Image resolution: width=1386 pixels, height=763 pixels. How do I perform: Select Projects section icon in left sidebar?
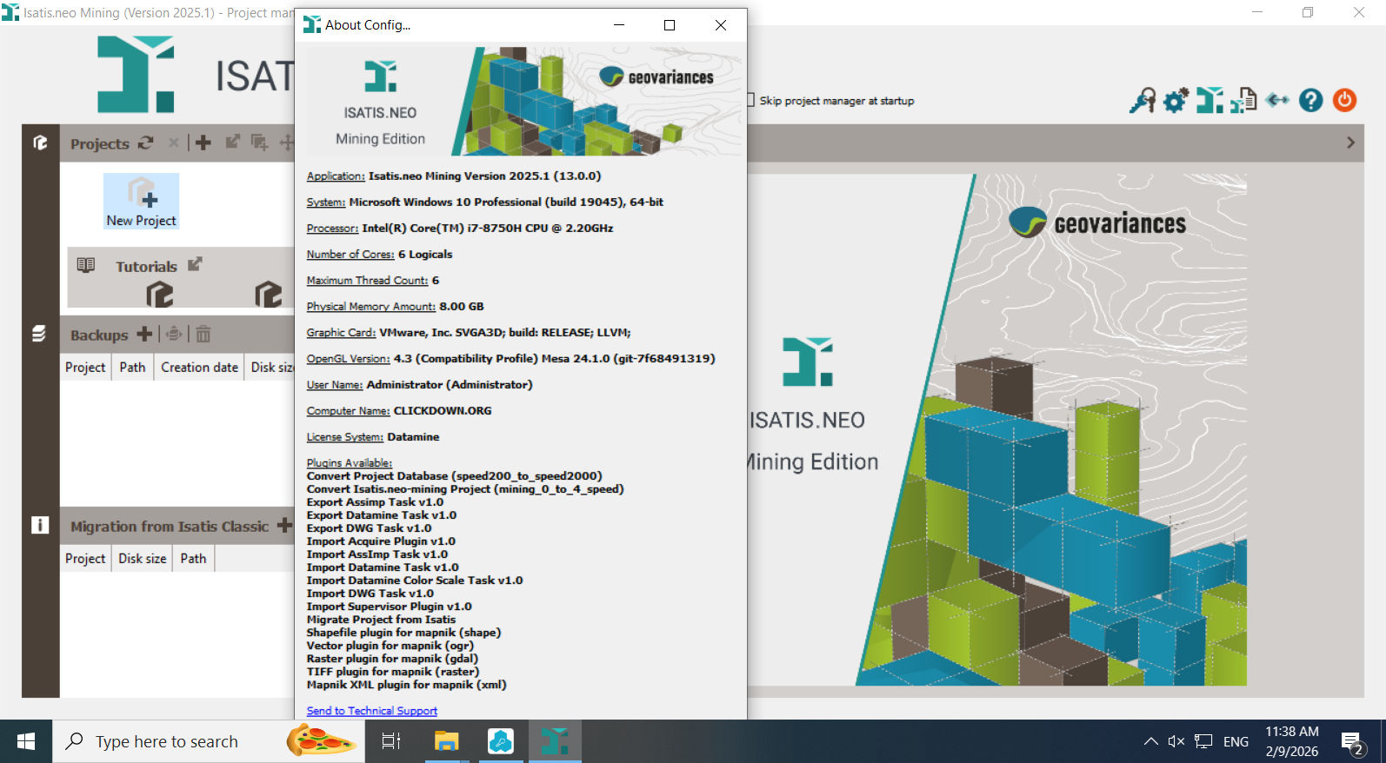[x=40, y=143]
